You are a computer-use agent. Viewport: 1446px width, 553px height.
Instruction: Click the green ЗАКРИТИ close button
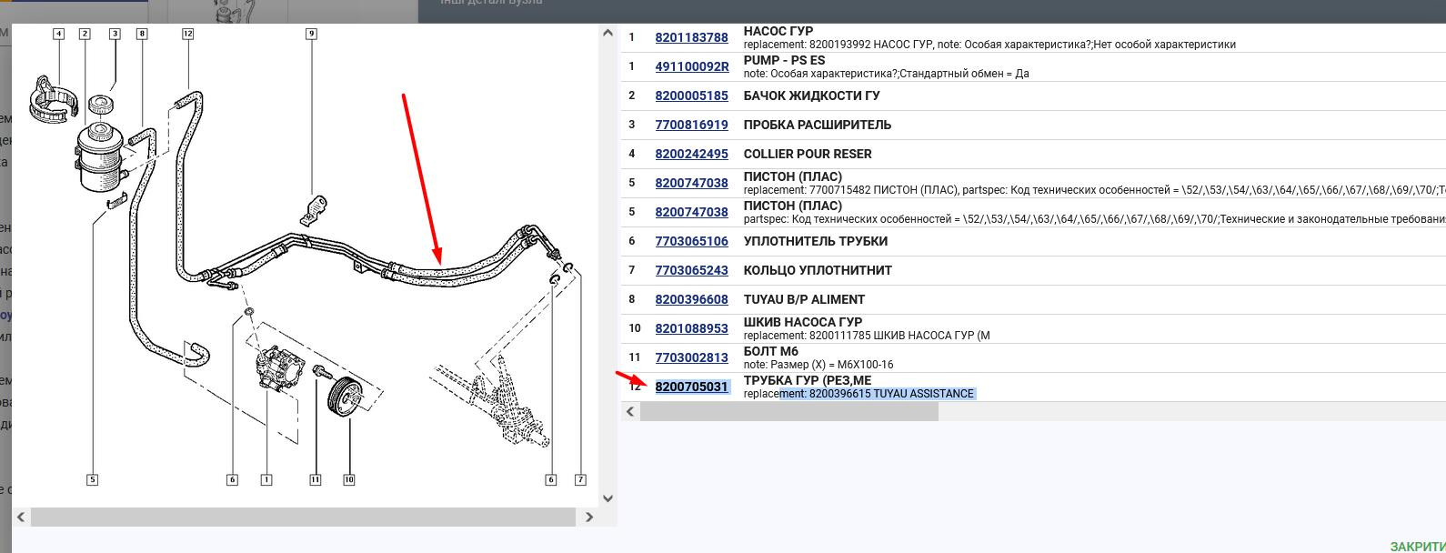pyautogui.click(x=1417, y=547)
